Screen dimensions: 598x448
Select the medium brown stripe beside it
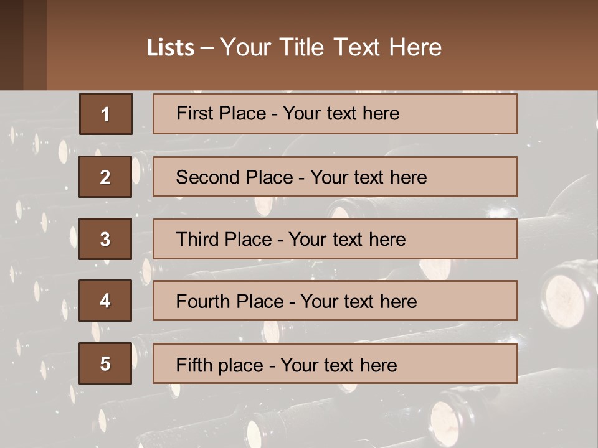(35, 45)
